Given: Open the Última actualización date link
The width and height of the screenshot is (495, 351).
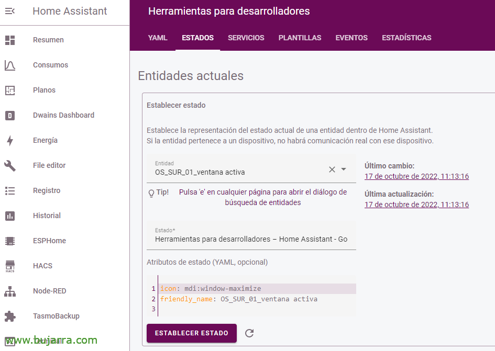Looking at the screenshot, I should coord(417,205).
